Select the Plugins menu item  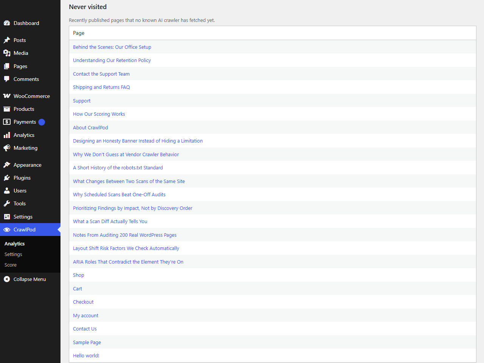(30, 178)
